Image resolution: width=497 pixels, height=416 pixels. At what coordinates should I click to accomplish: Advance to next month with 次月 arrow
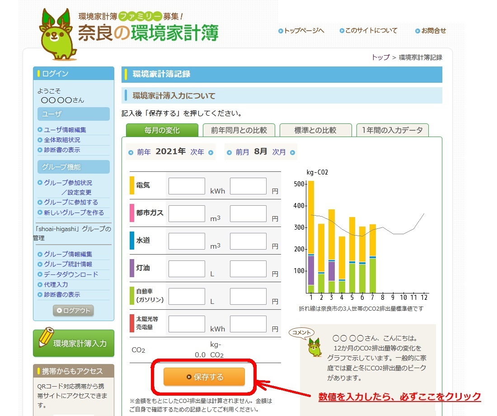(283, 152)
